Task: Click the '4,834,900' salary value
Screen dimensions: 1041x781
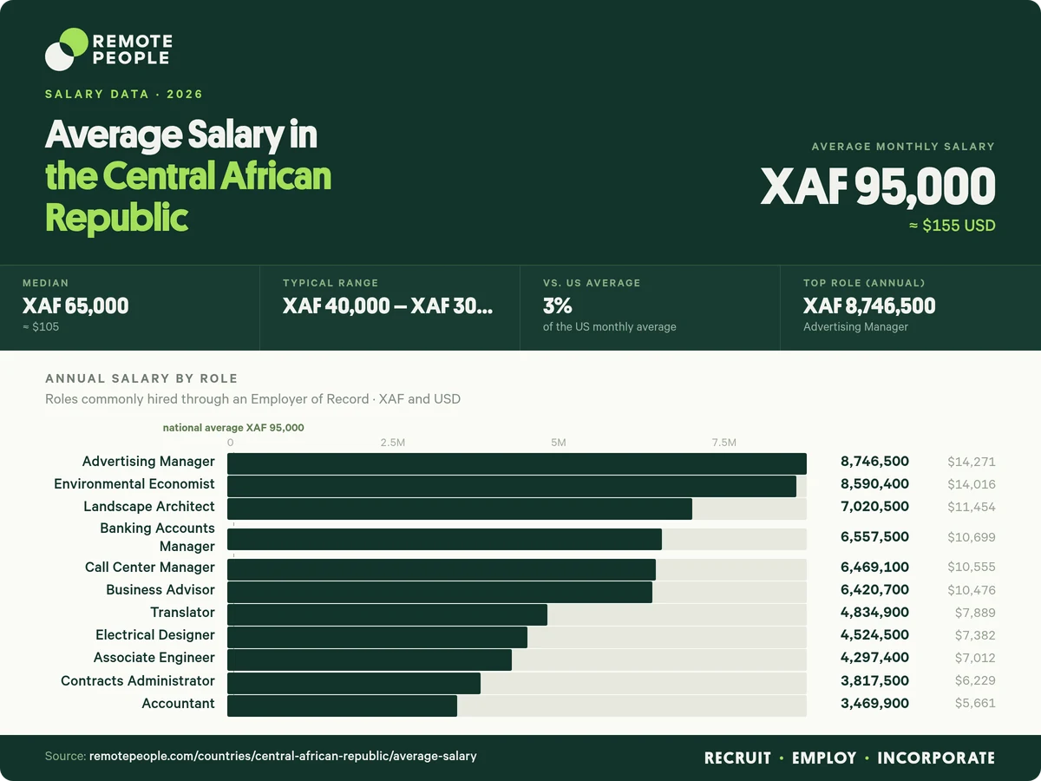Action: pos(874,613)
